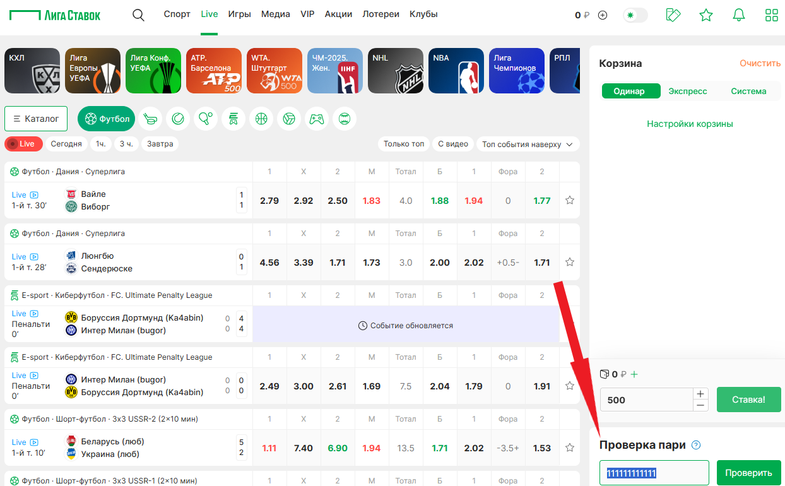Switch basket to Экспресс tab
This screenshot has width=785, height=486.
click(x=688, y=91)
